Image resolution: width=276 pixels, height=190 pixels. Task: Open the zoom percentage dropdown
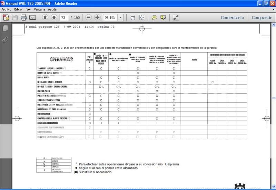pyautogui.click(x=121, y=17)
